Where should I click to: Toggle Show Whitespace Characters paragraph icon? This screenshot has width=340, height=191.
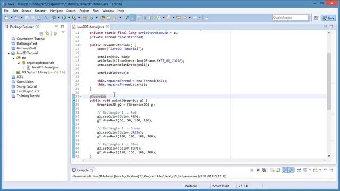tap(151, 18)
